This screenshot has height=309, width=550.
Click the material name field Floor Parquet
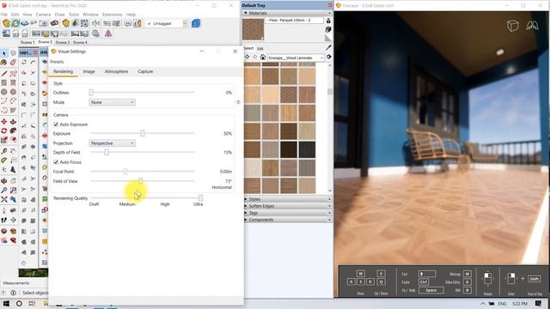295,21
